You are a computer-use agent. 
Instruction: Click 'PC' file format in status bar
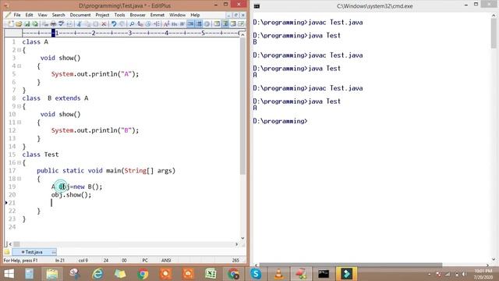click(x=145, y=260)
